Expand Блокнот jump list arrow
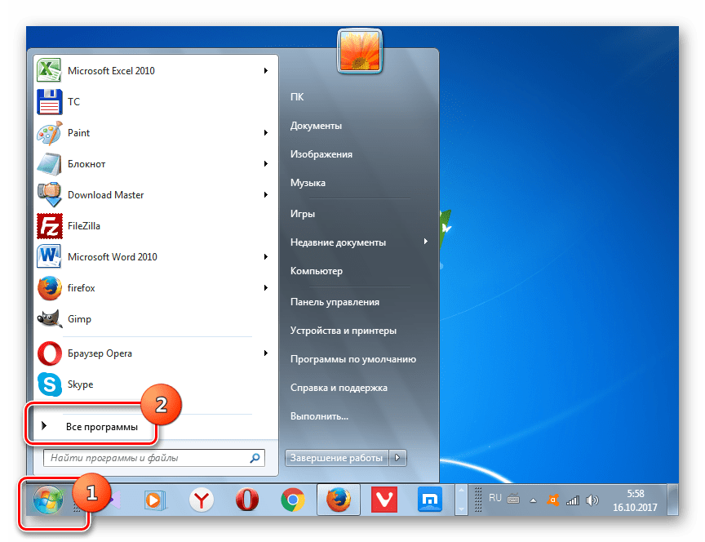This screenshot has height=542, width=705. [266, 164]
